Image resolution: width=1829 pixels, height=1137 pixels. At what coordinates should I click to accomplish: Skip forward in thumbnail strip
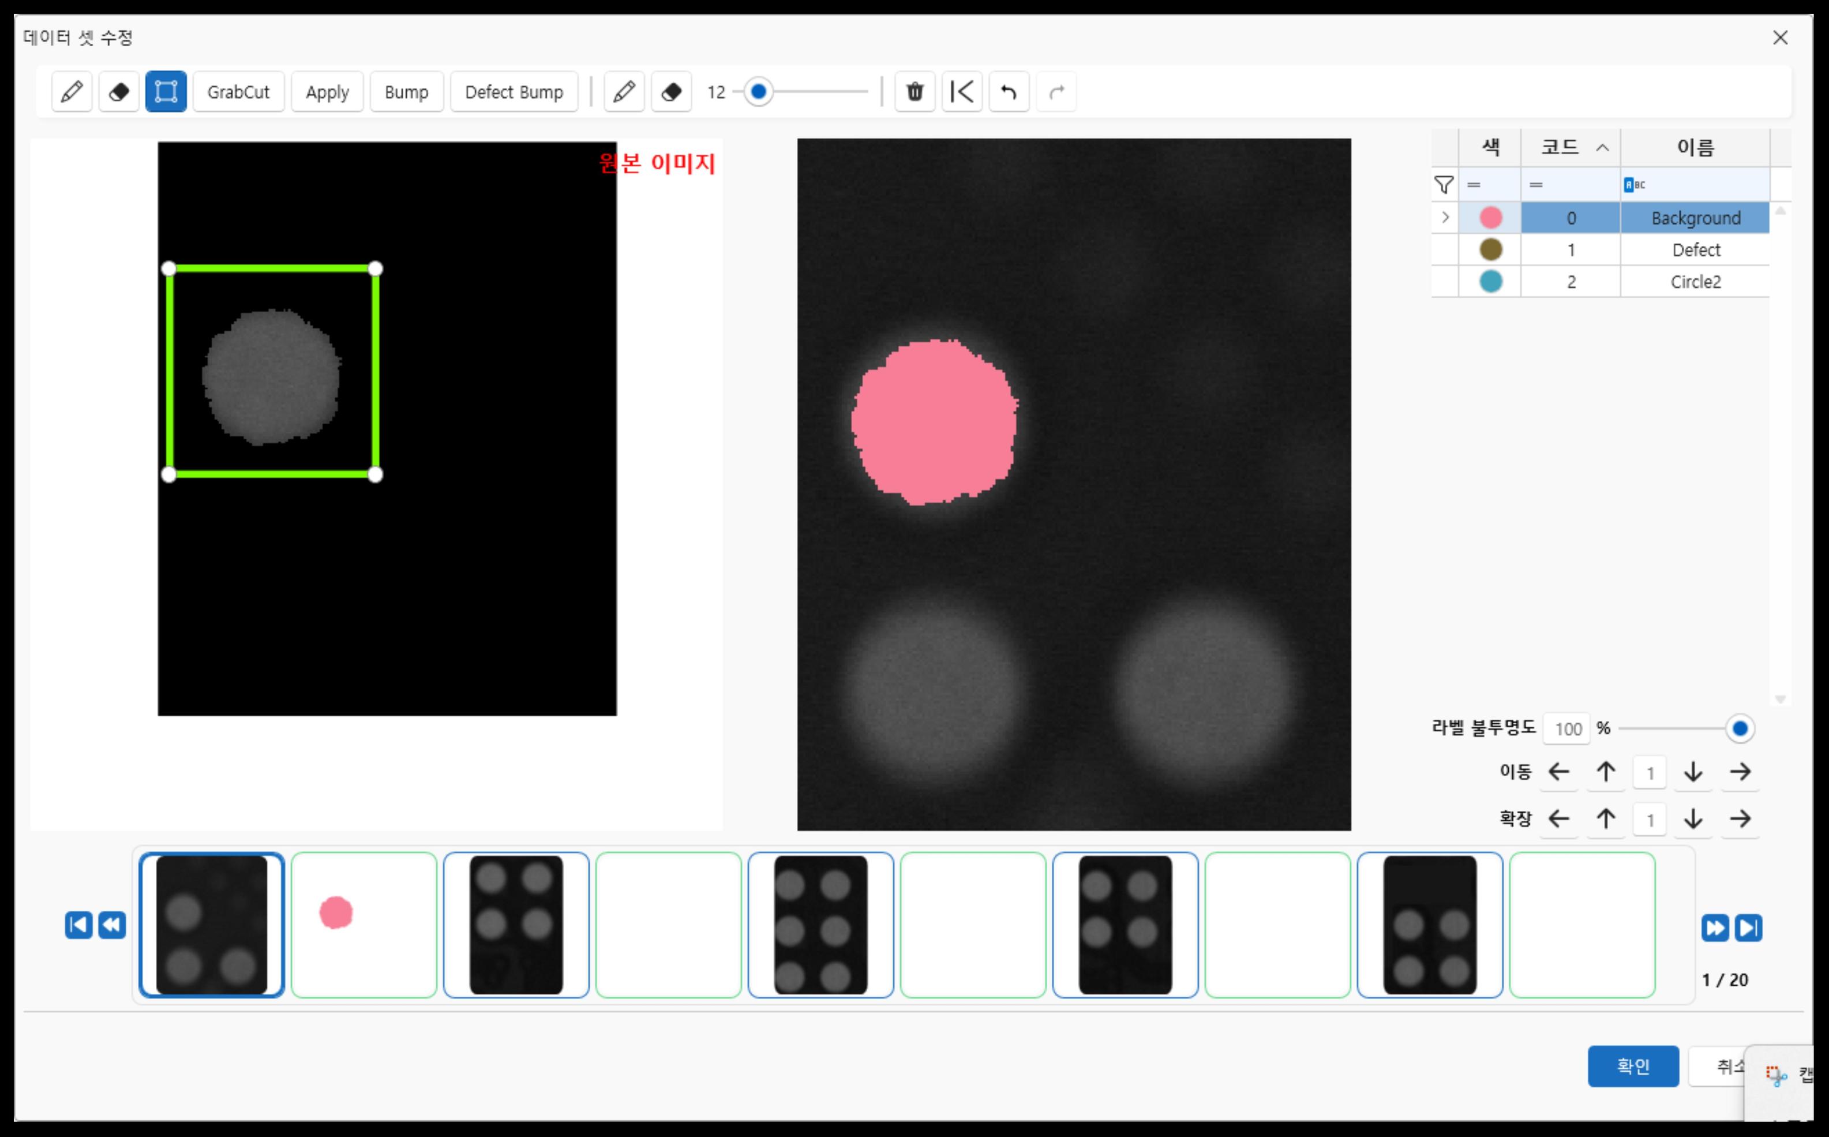click(x=1715, y=928)
